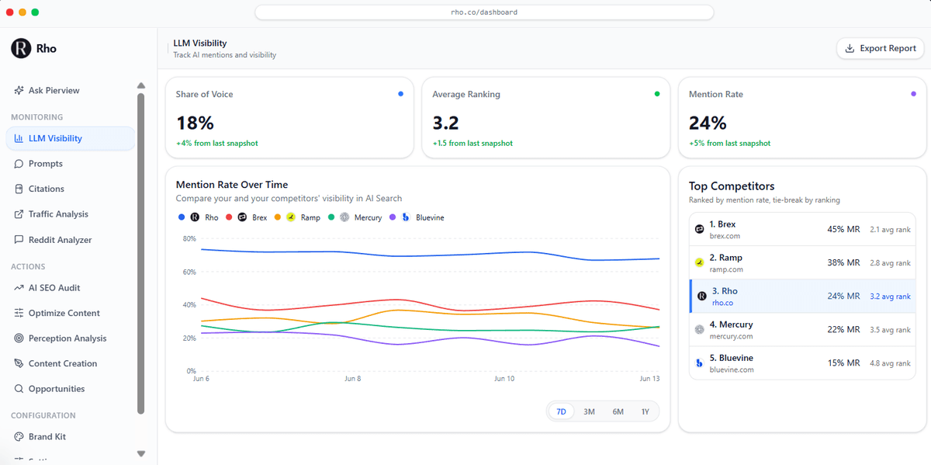
Task: Click the Mention Rate Over Time title
Action: (232, 185)
